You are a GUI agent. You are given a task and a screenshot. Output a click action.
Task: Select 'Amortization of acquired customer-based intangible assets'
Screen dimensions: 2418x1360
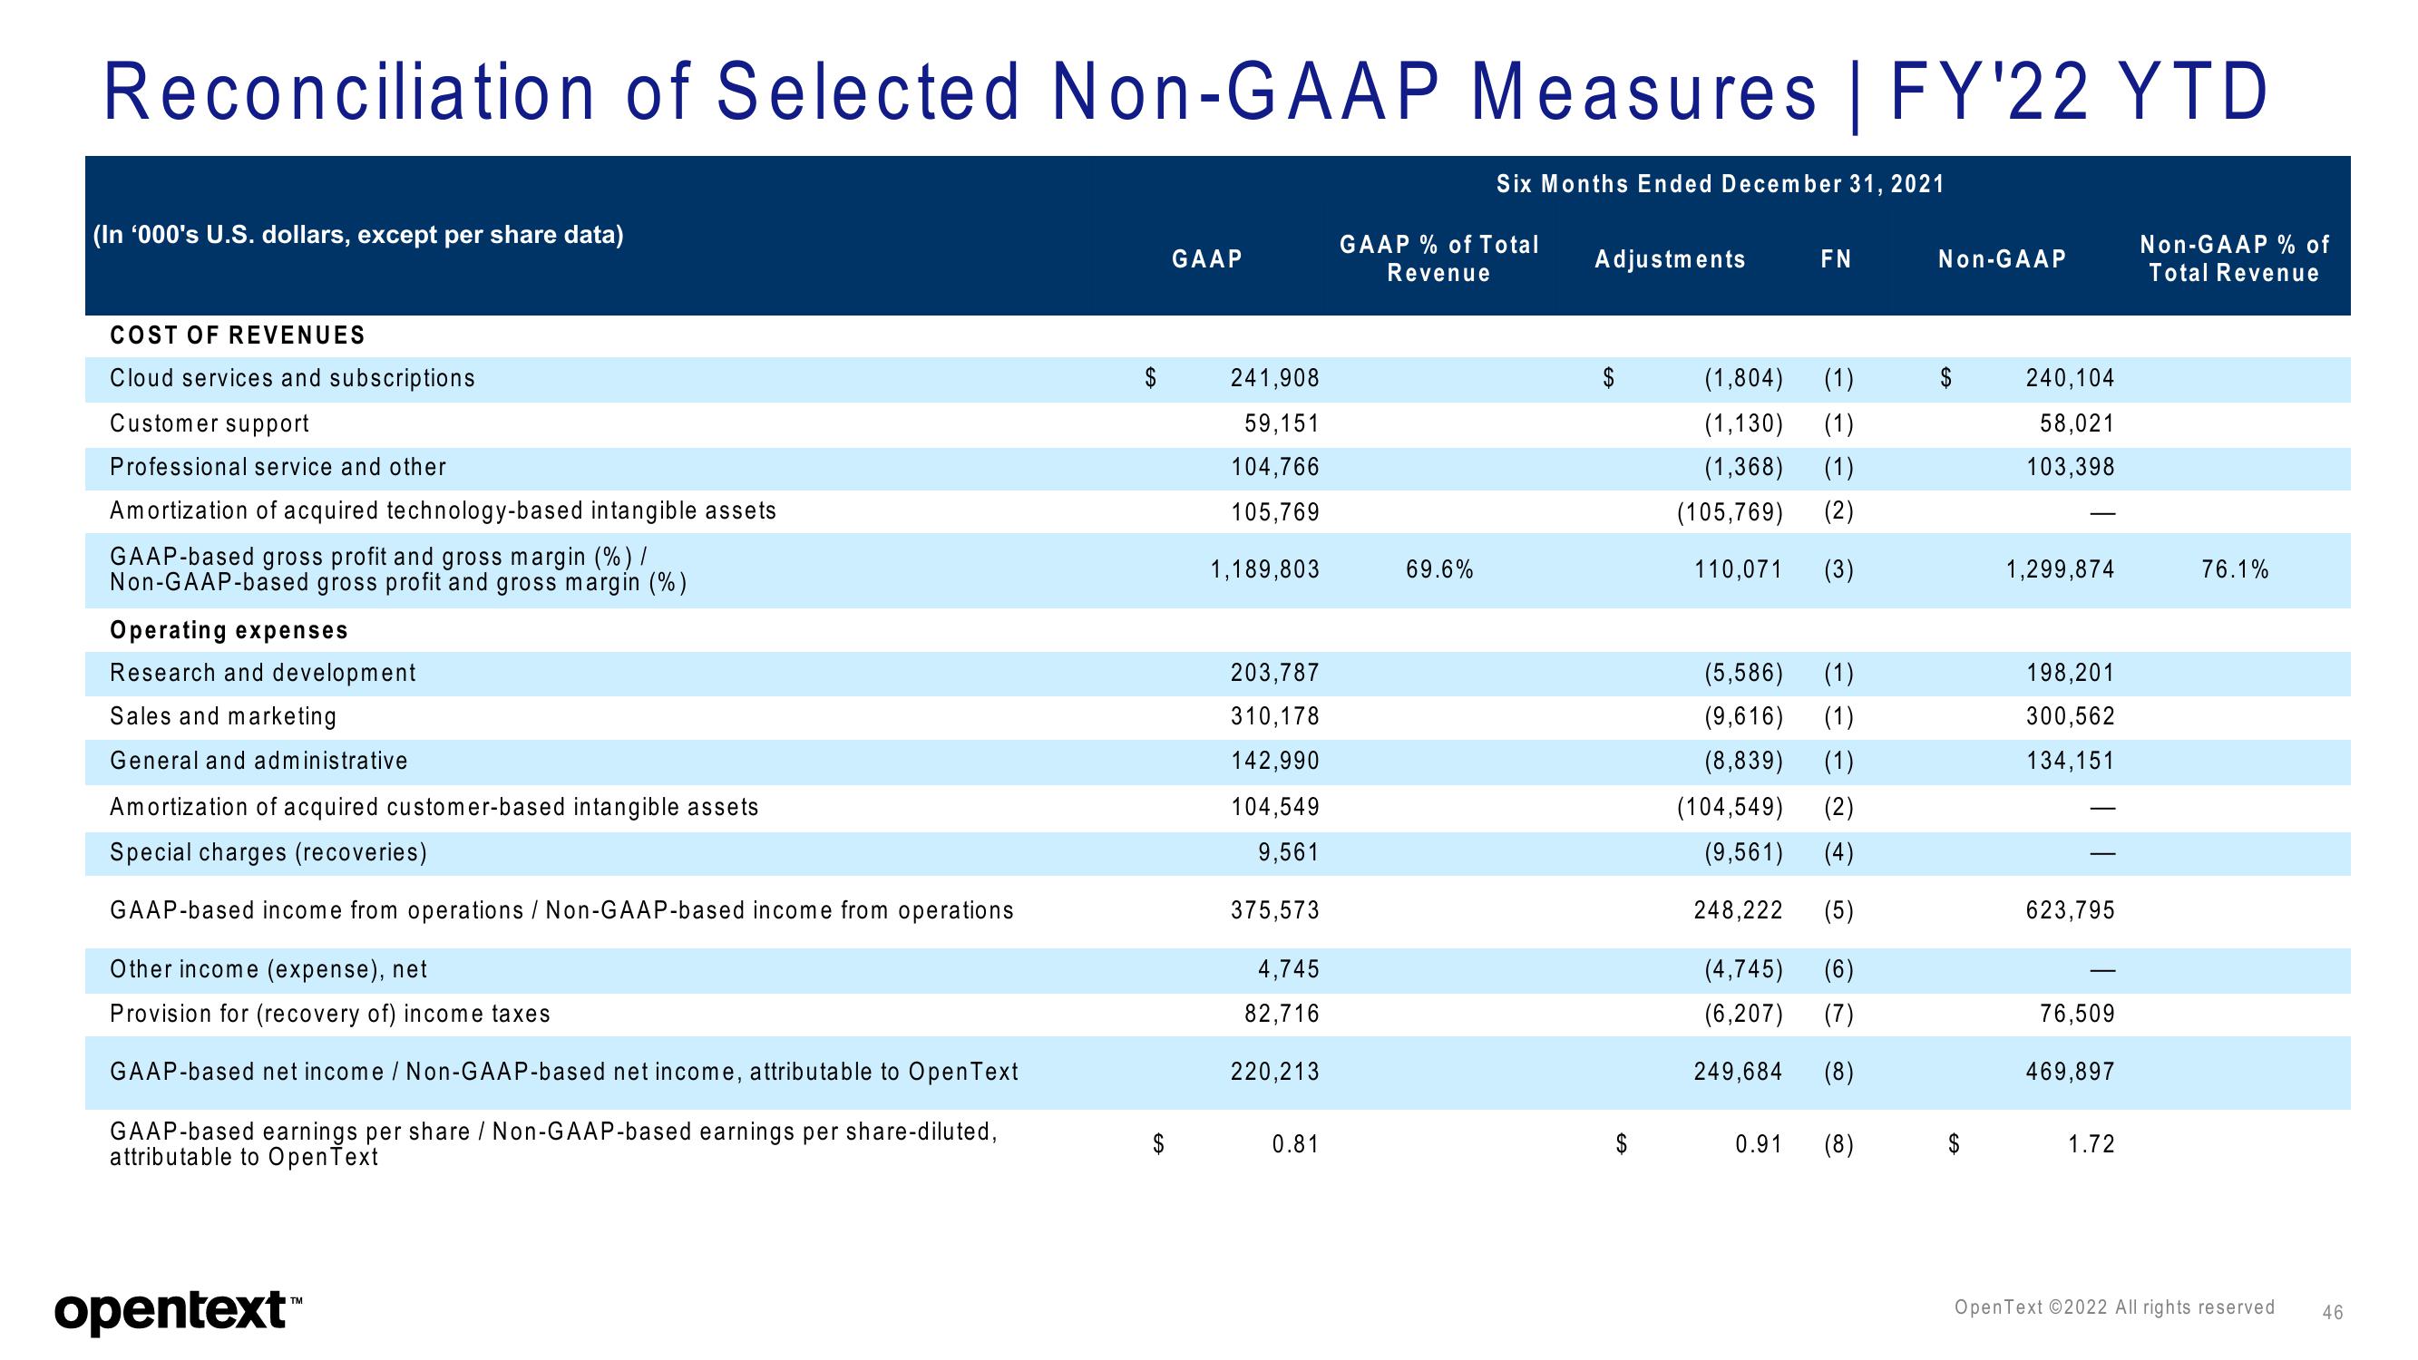[434, 807]
